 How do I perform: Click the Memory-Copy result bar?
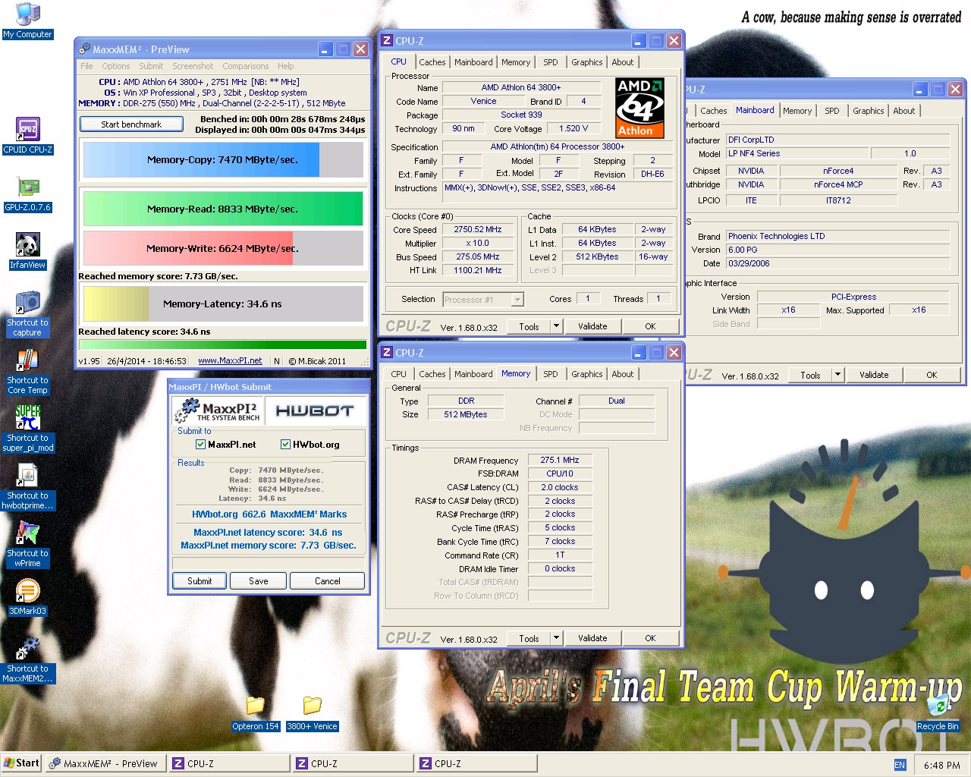[x=222, y=160]
